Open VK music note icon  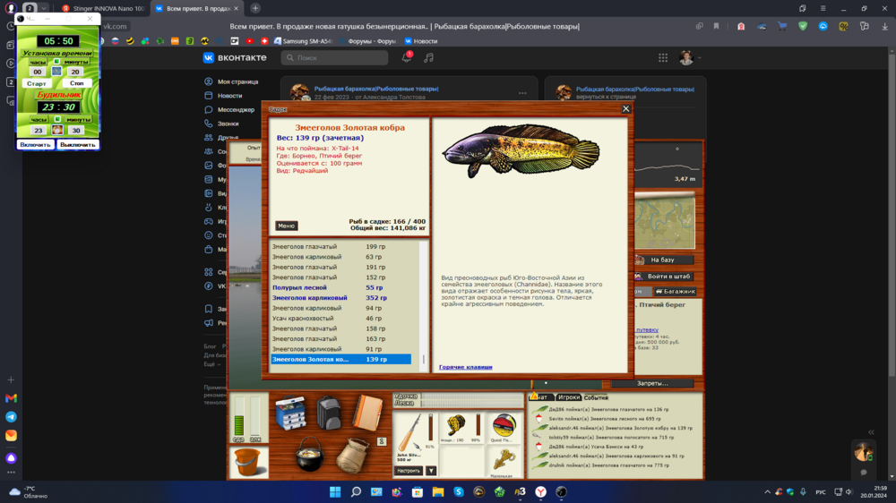click(x=428, y=57)
